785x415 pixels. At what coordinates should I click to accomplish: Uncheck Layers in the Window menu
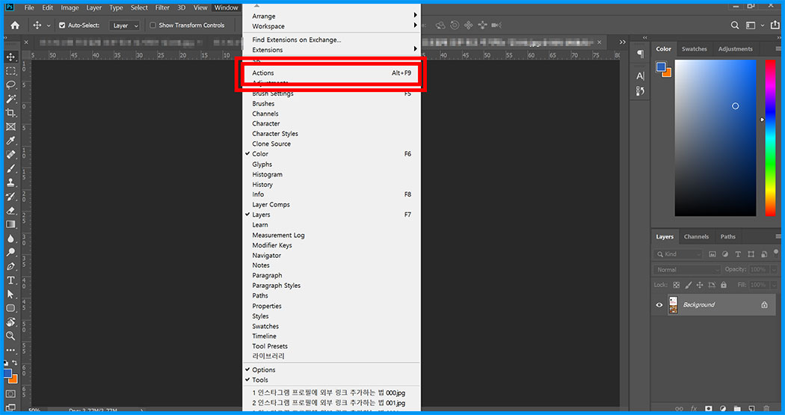pos(331,215)
